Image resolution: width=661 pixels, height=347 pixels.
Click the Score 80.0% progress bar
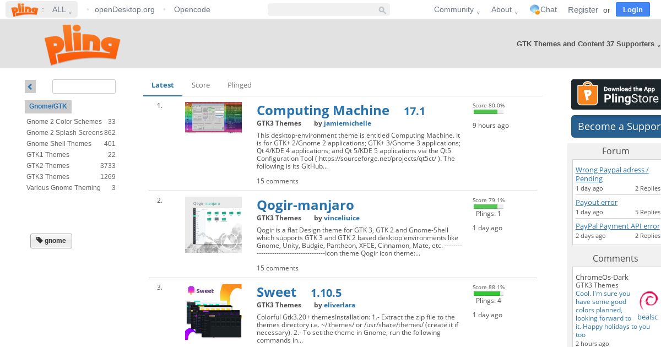pyautogui.click(x=488, y=112)
